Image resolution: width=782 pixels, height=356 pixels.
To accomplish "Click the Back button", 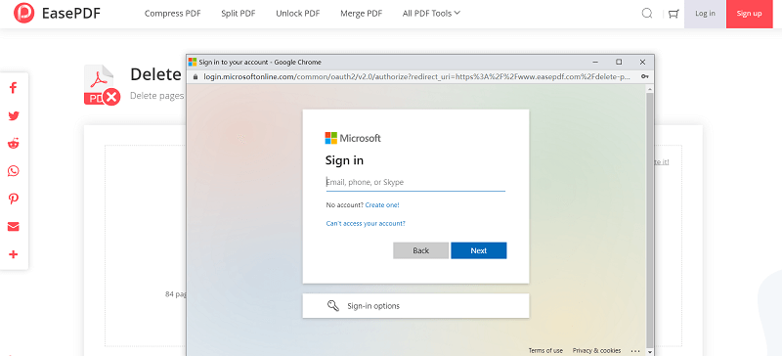I will pyautogui.click(x=421, y=250).
